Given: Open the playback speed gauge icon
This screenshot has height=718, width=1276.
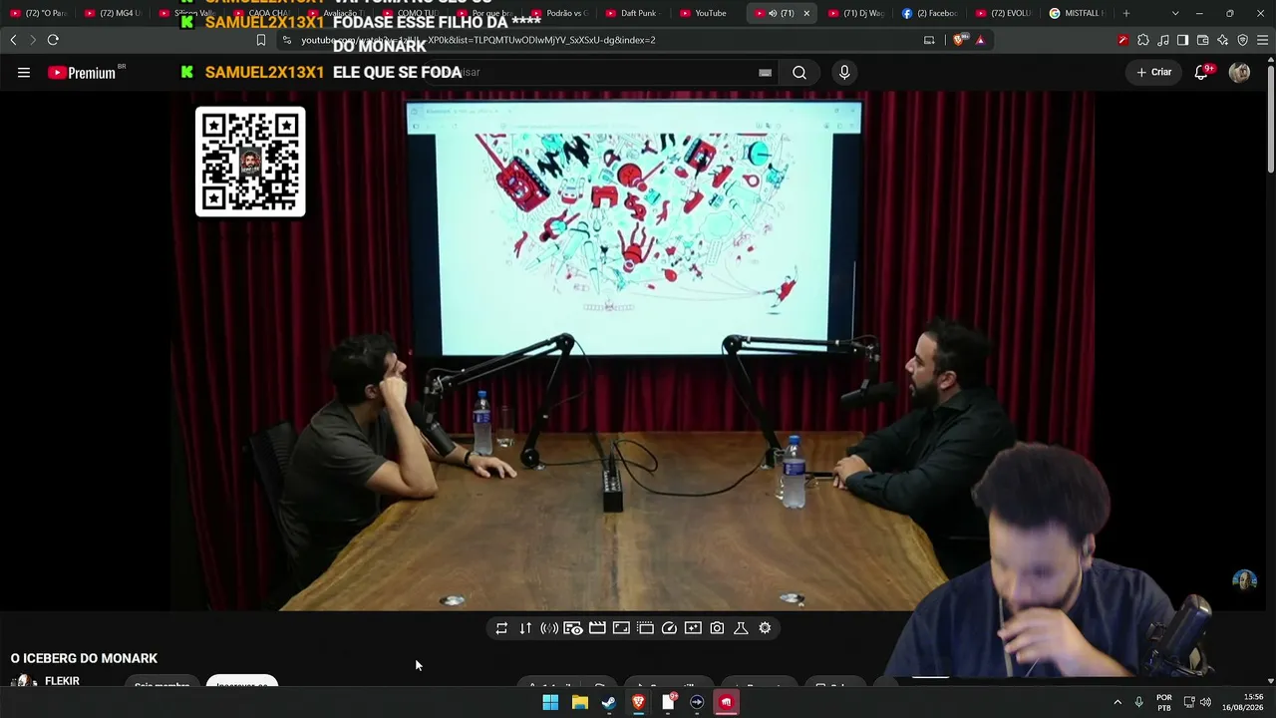Looking at the screenshot, I should (x=669, y=628).
